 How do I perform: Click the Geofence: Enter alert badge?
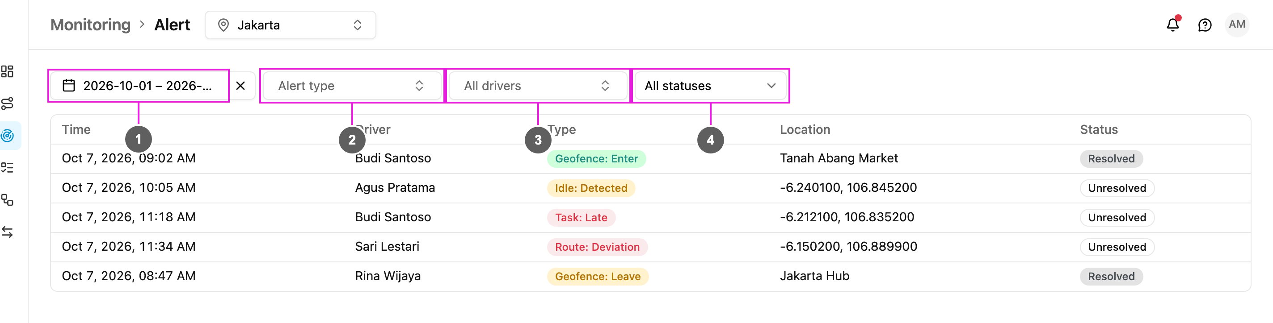tap(596, 159)
